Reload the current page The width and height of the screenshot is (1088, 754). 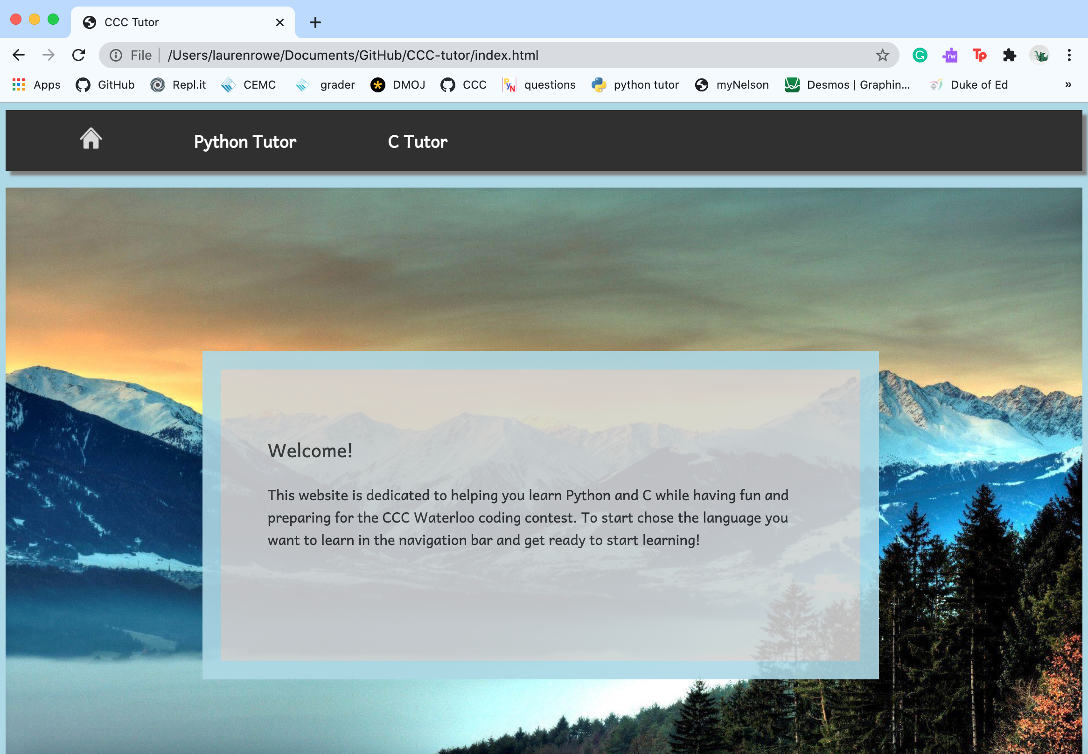(78, 55)
